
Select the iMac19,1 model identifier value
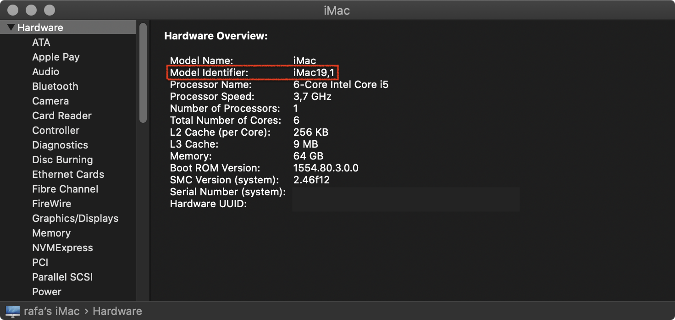315,72
